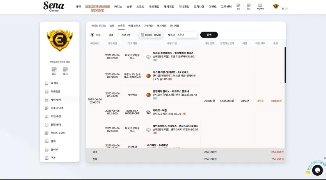326x180 pixels.
Task: Click the 20.502 odds value
Action: point(245,101)
